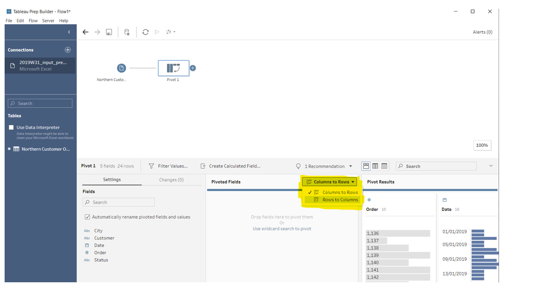The width and height of the screenshot is (535, 303).
Task: Open the Columns to Rows dropdown
Action: point(330,182)
